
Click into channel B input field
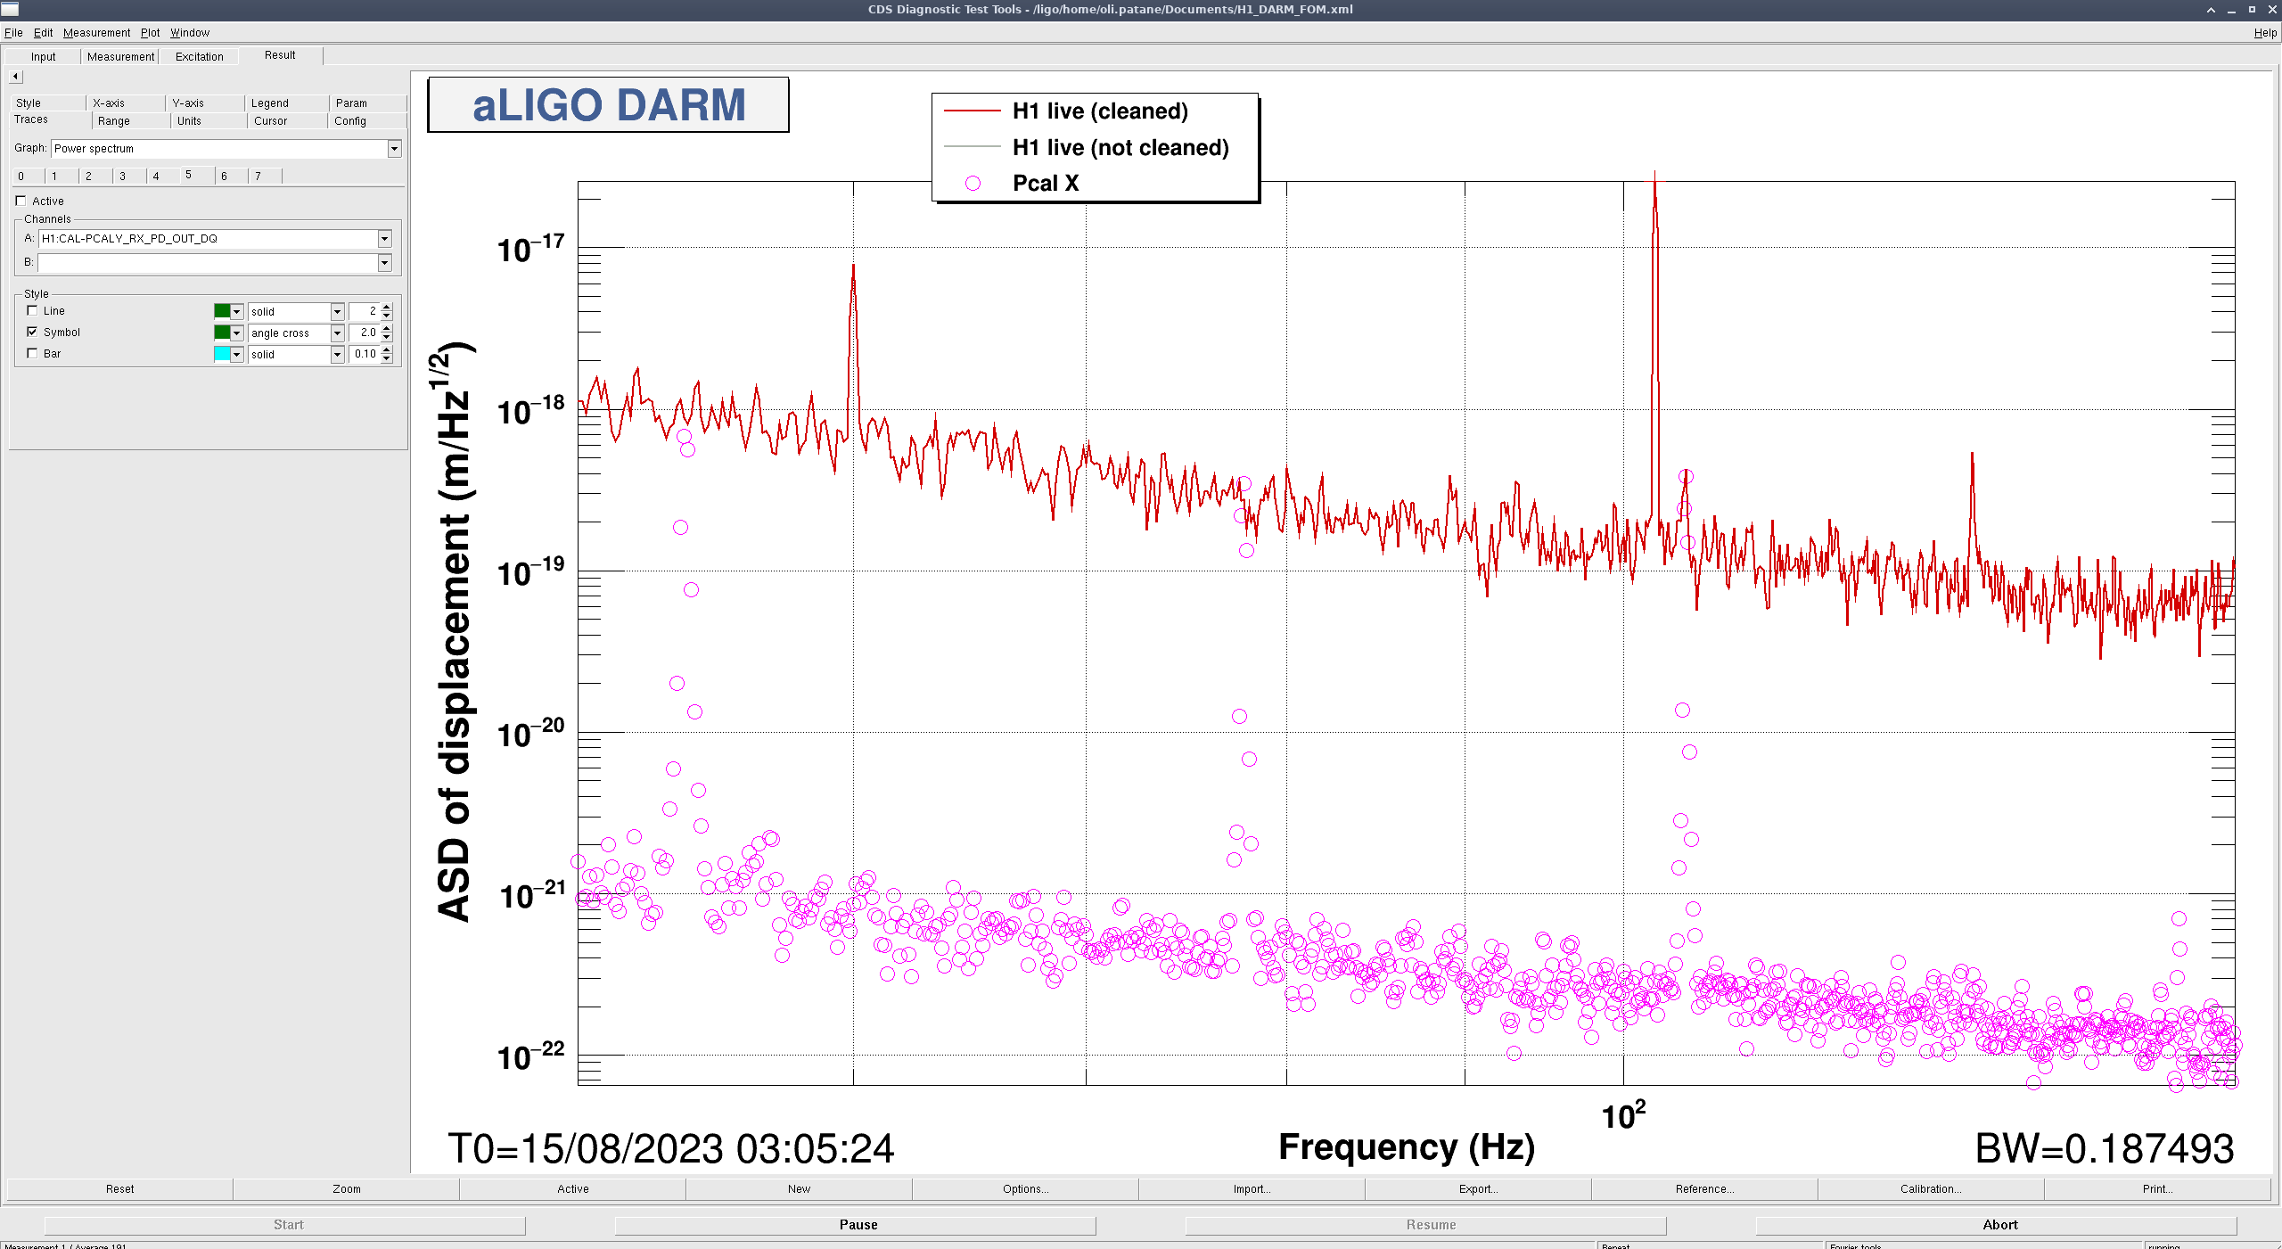[x=209, y=263]
